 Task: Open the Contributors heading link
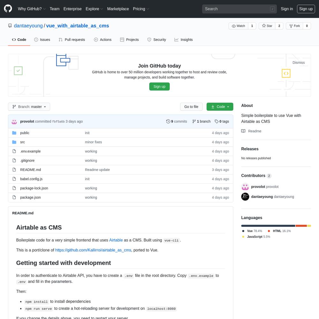coord(256,175)
